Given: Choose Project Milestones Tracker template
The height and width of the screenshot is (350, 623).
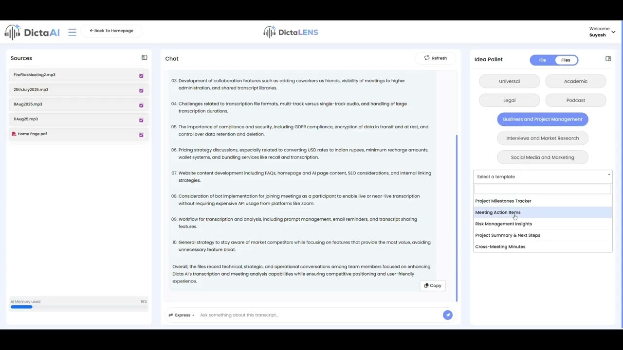Looking at the screenshot, I should [543, 201].
